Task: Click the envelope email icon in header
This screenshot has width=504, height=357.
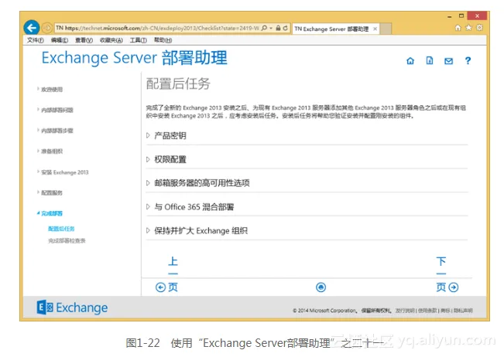Action: click(448, 62)
